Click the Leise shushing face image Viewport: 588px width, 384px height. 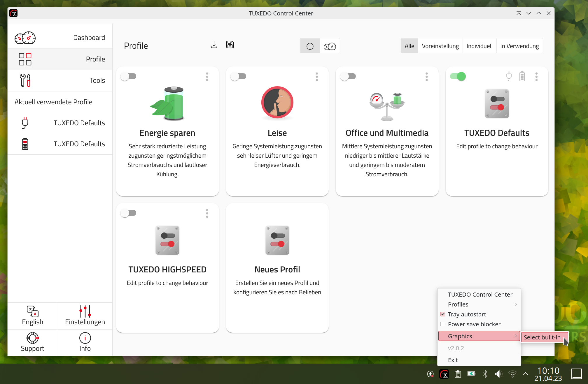tap(277, 103)
